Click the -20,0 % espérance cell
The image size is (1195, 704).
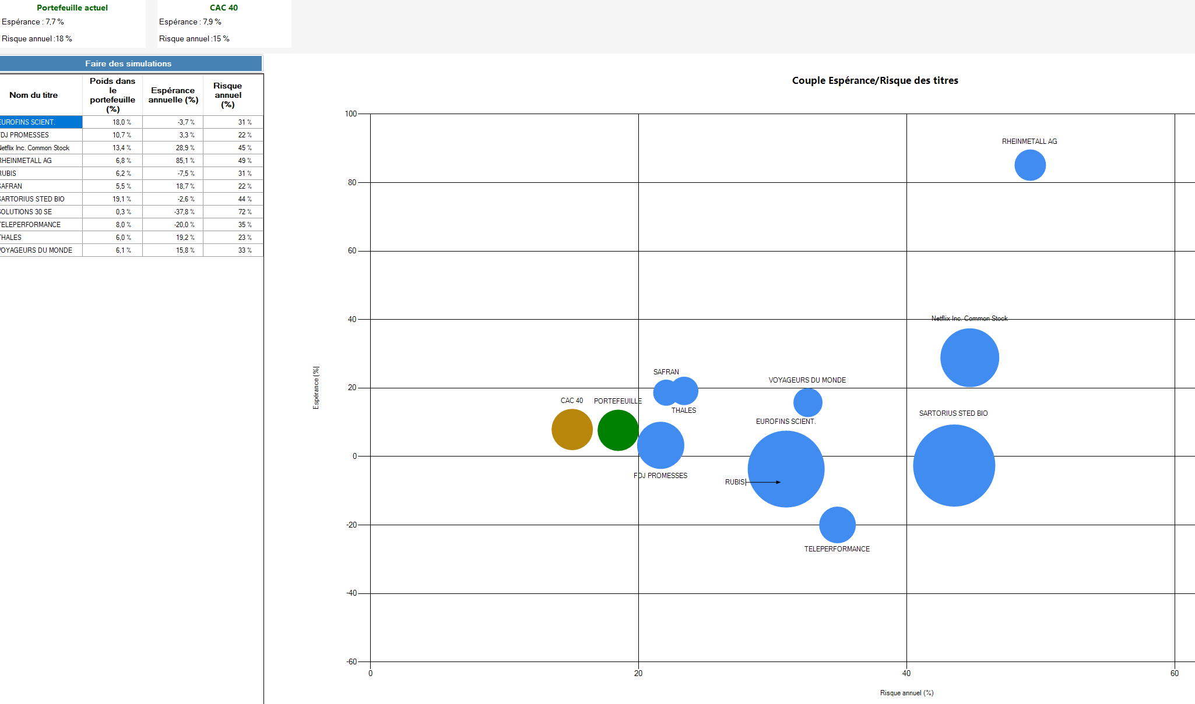173,225
